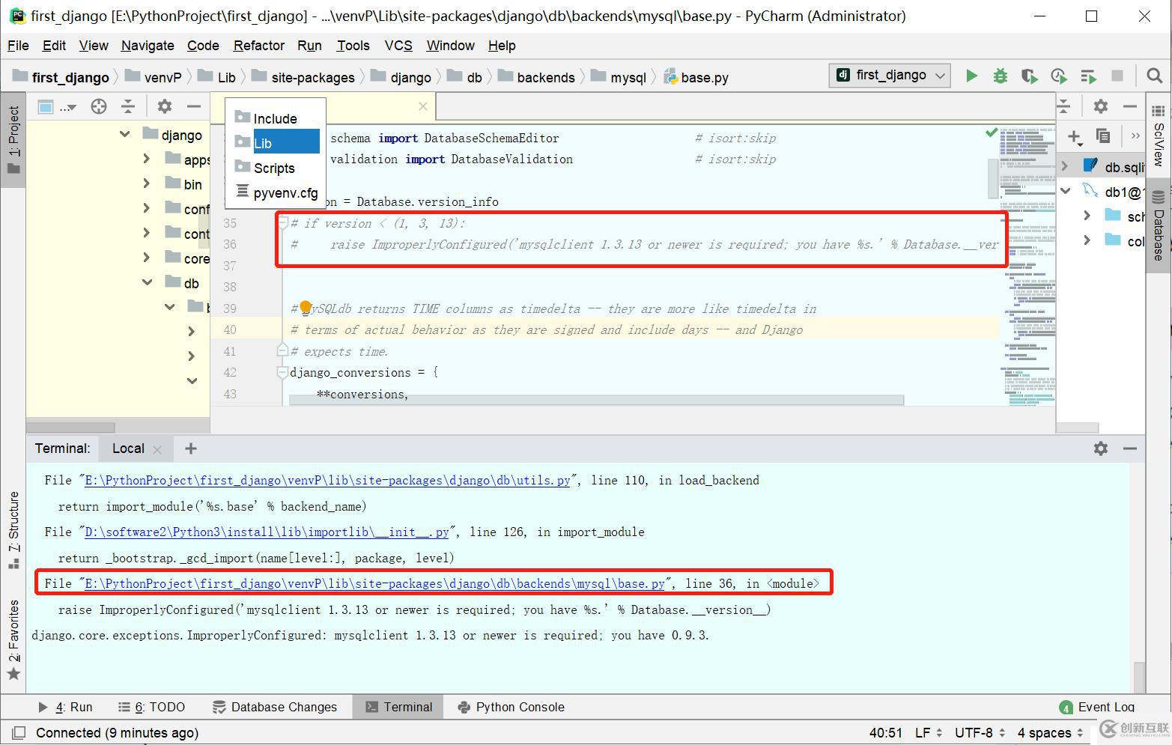Click backends in the breadcrumb bar
Viewport: 1172px width, 745px height.
[x=537, y=77]
